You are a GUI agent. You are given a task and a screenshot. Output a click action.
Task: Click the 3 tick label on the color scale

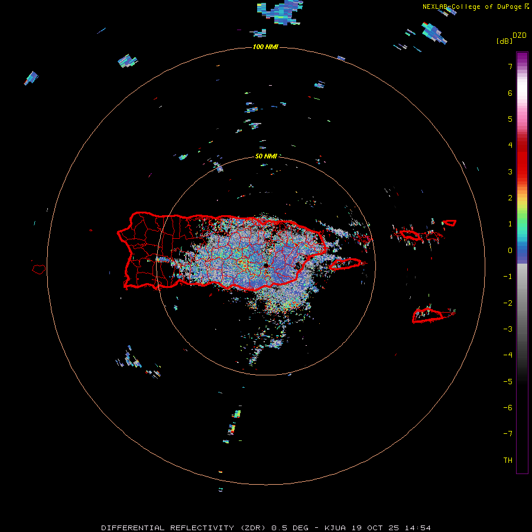pyautogui.click(x=510, y=171)
